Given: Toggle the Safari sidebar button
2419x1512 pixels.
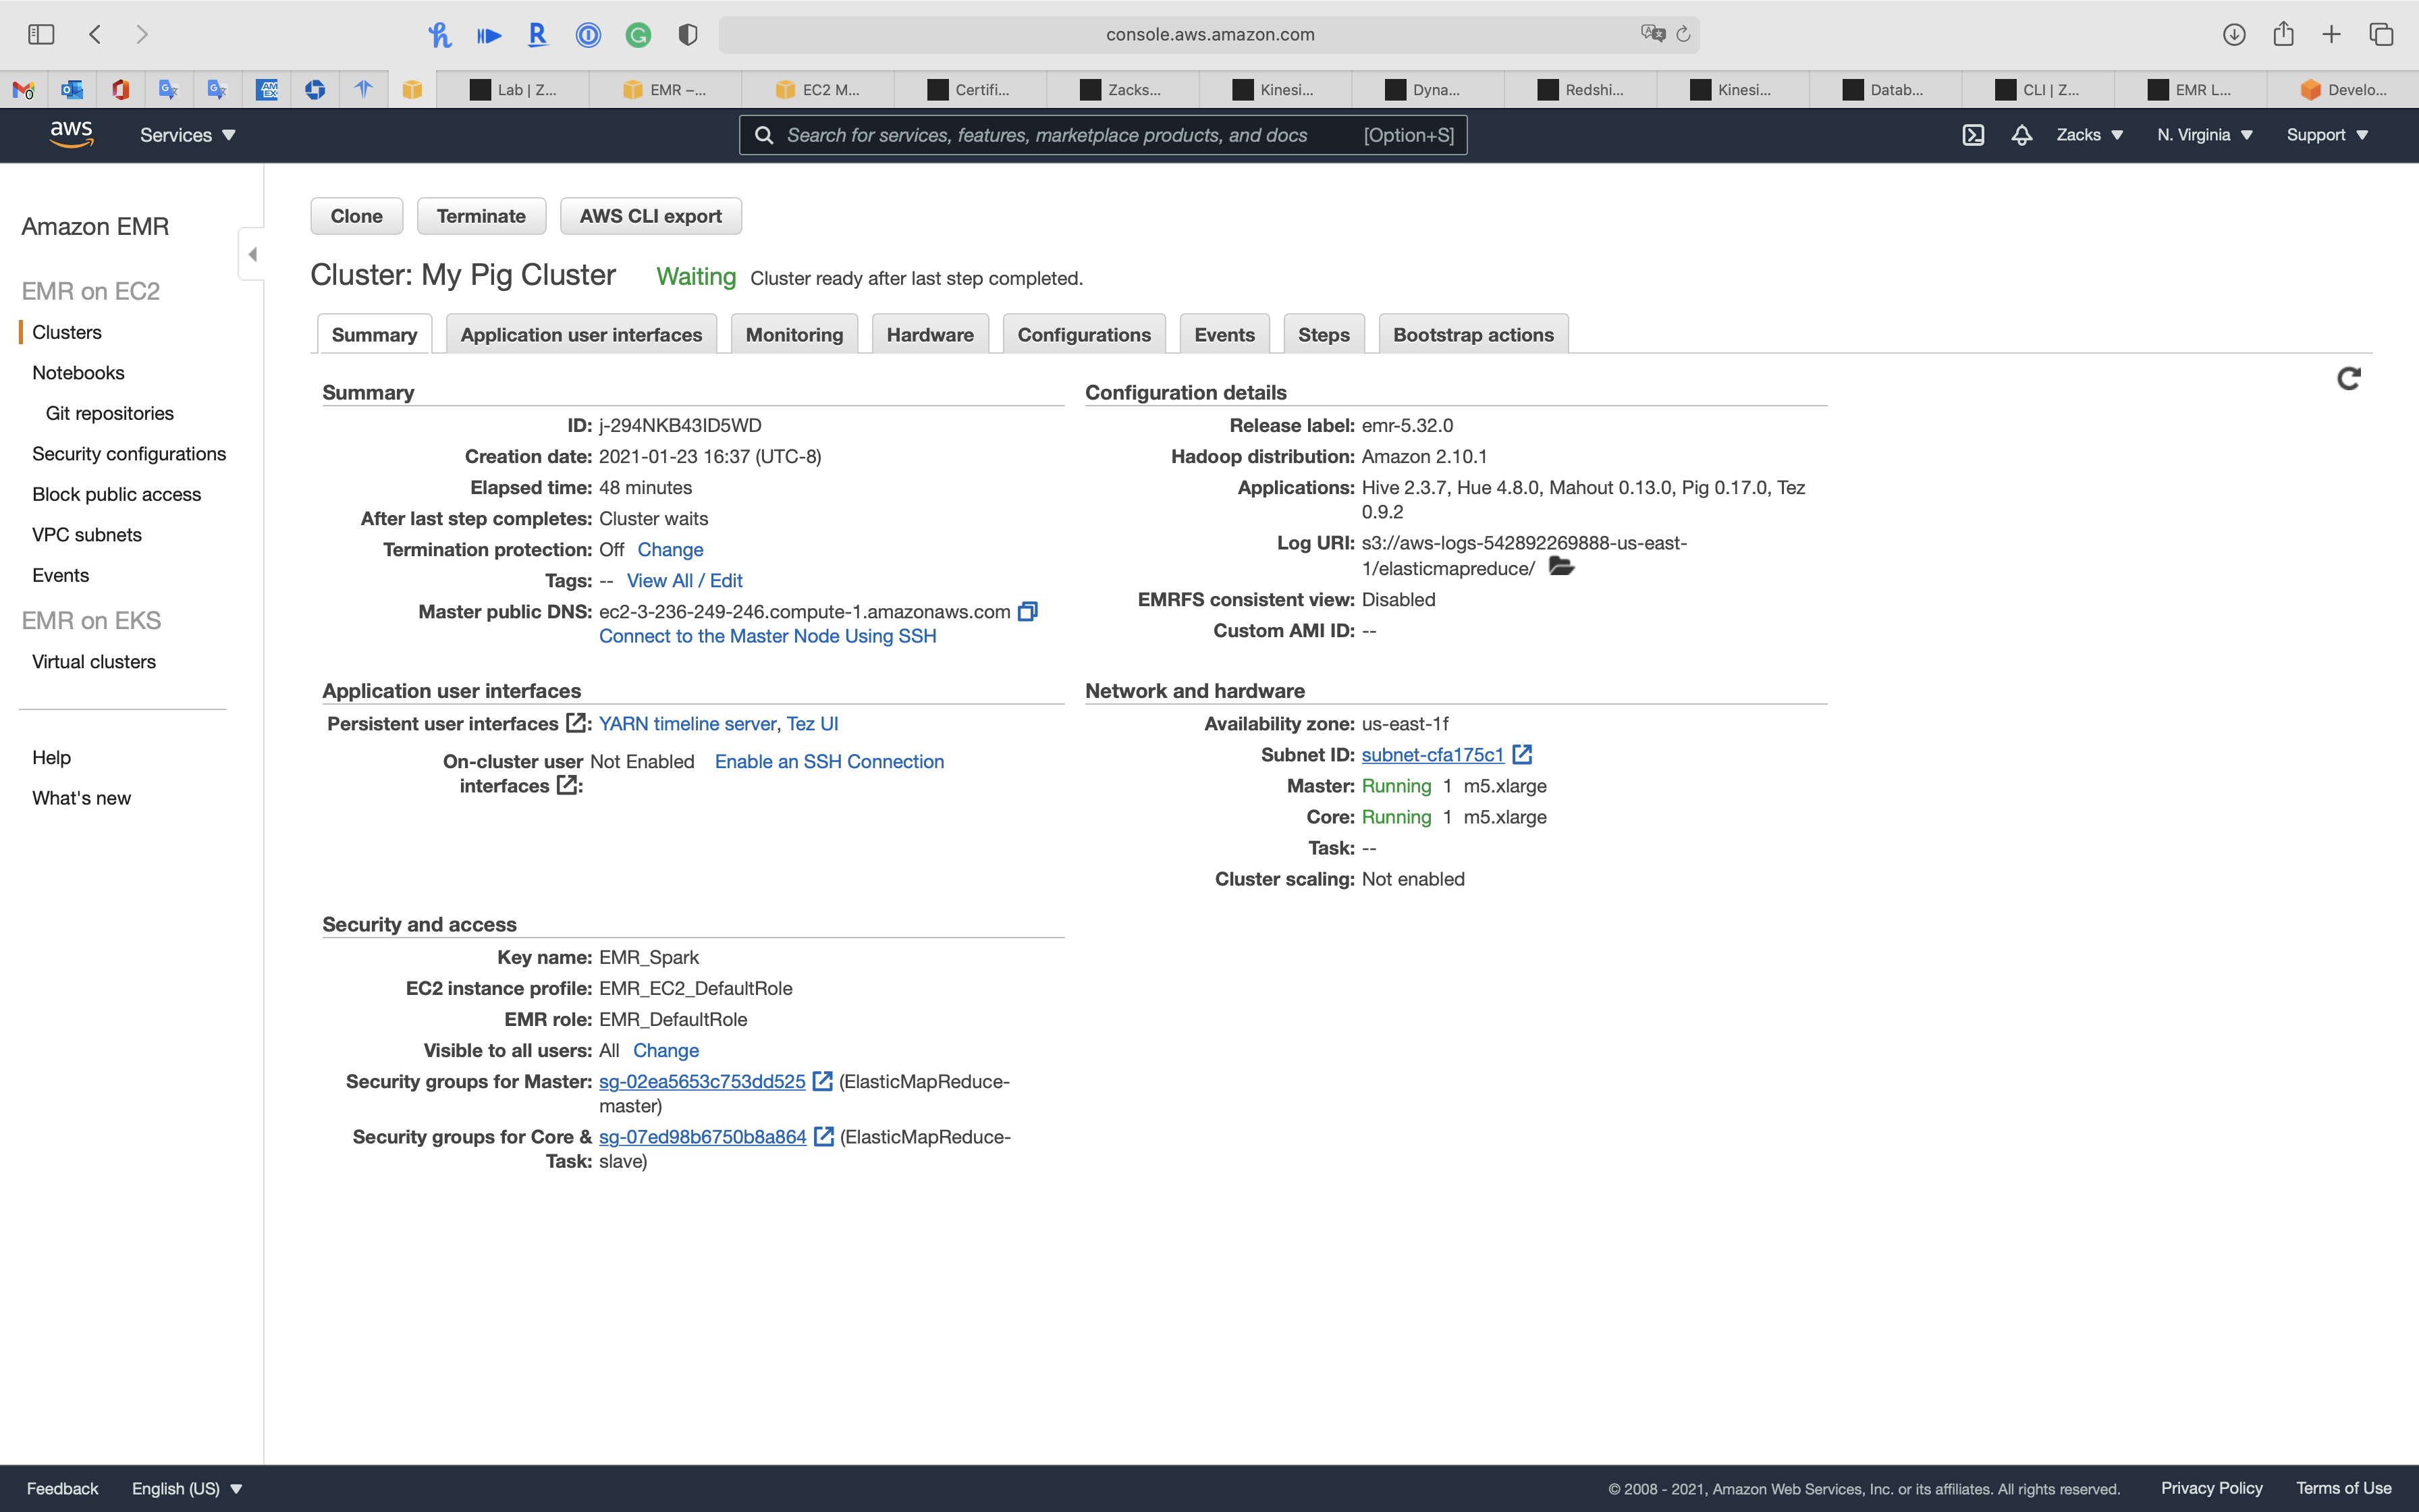Looking at the screenshot, I should (41, 34).
